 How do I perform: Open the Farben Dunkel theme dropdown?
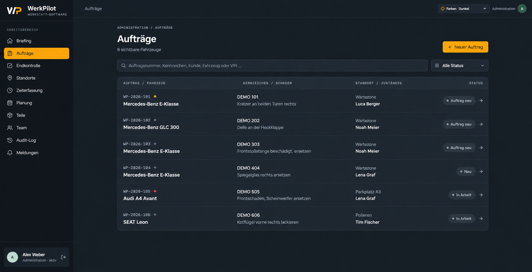tap(463, 8)
